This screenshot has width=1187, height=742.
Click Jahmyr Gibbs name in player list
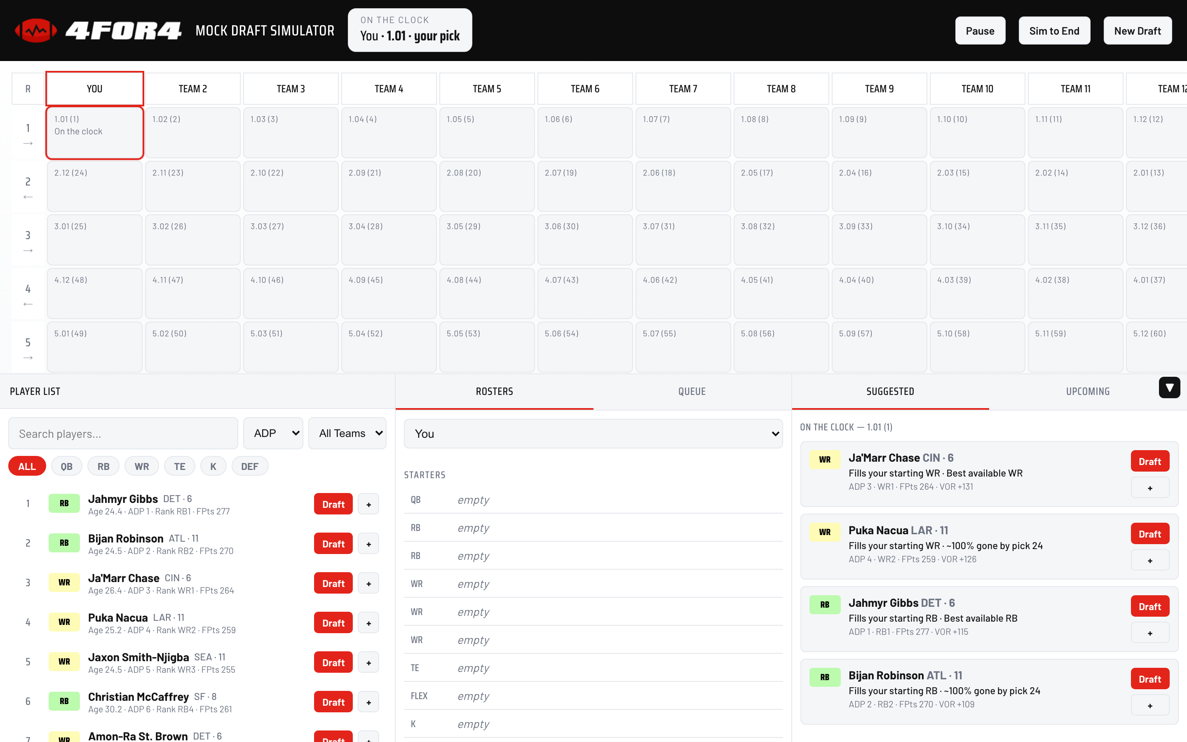[x=123, y=499]
